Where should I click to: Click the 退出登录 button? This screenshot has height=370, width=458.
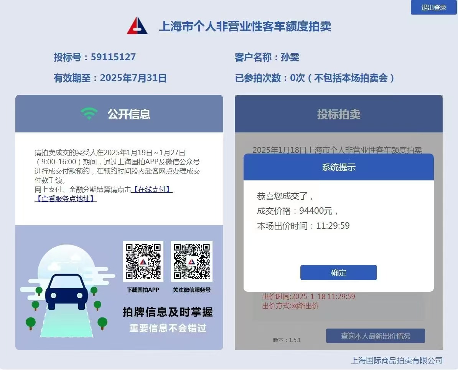pyautogui.click(x=433, y=8)
